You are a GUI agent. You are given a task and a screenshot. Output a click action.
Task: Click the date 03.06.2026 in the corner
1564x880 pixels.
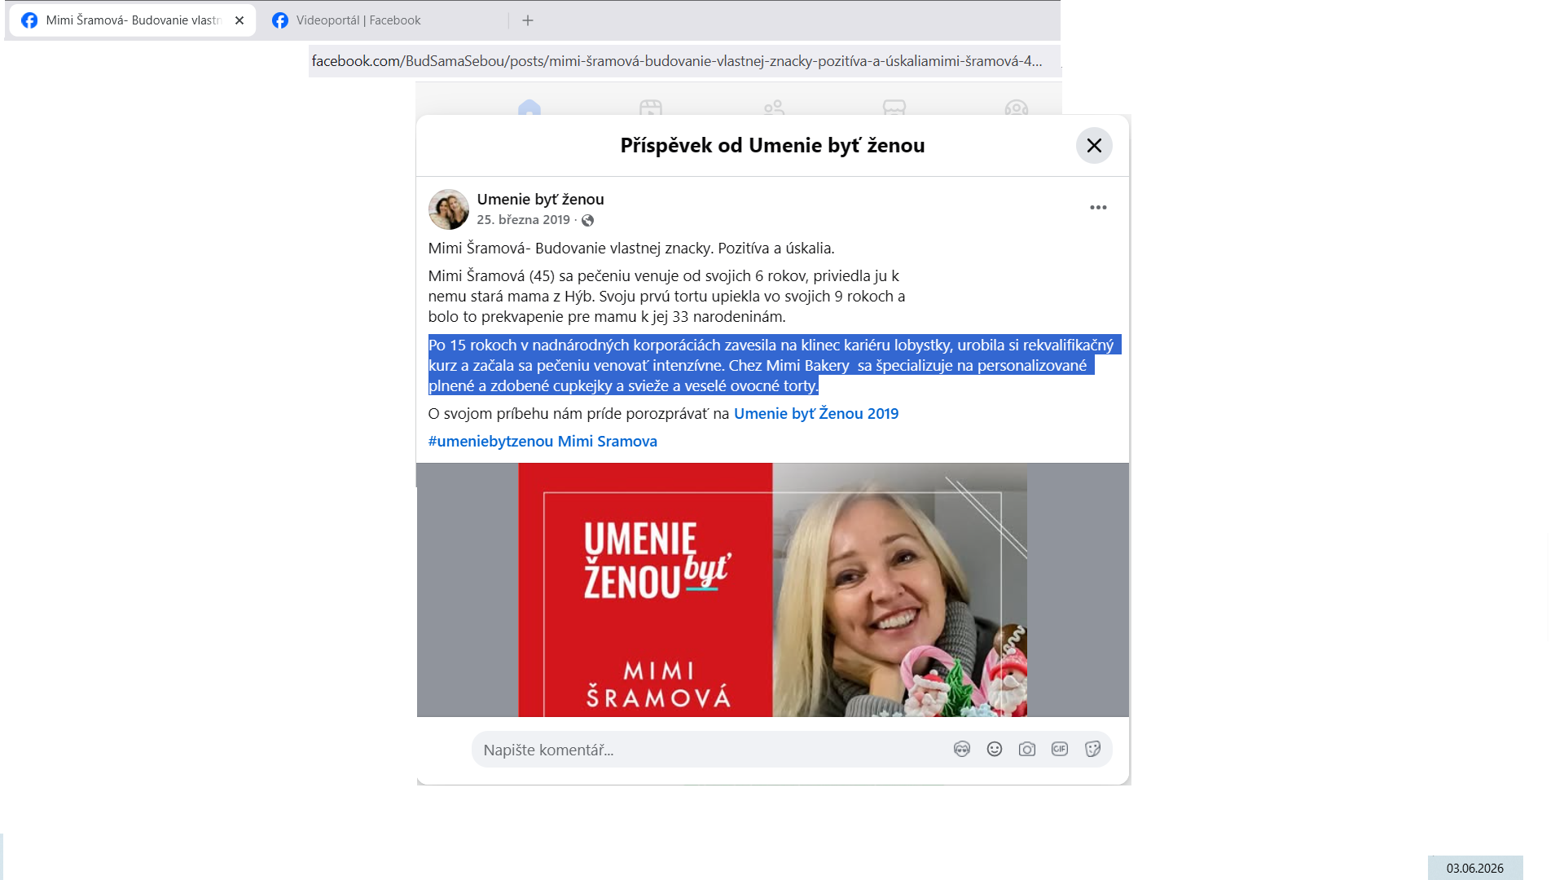click(x=1475, y=869)
